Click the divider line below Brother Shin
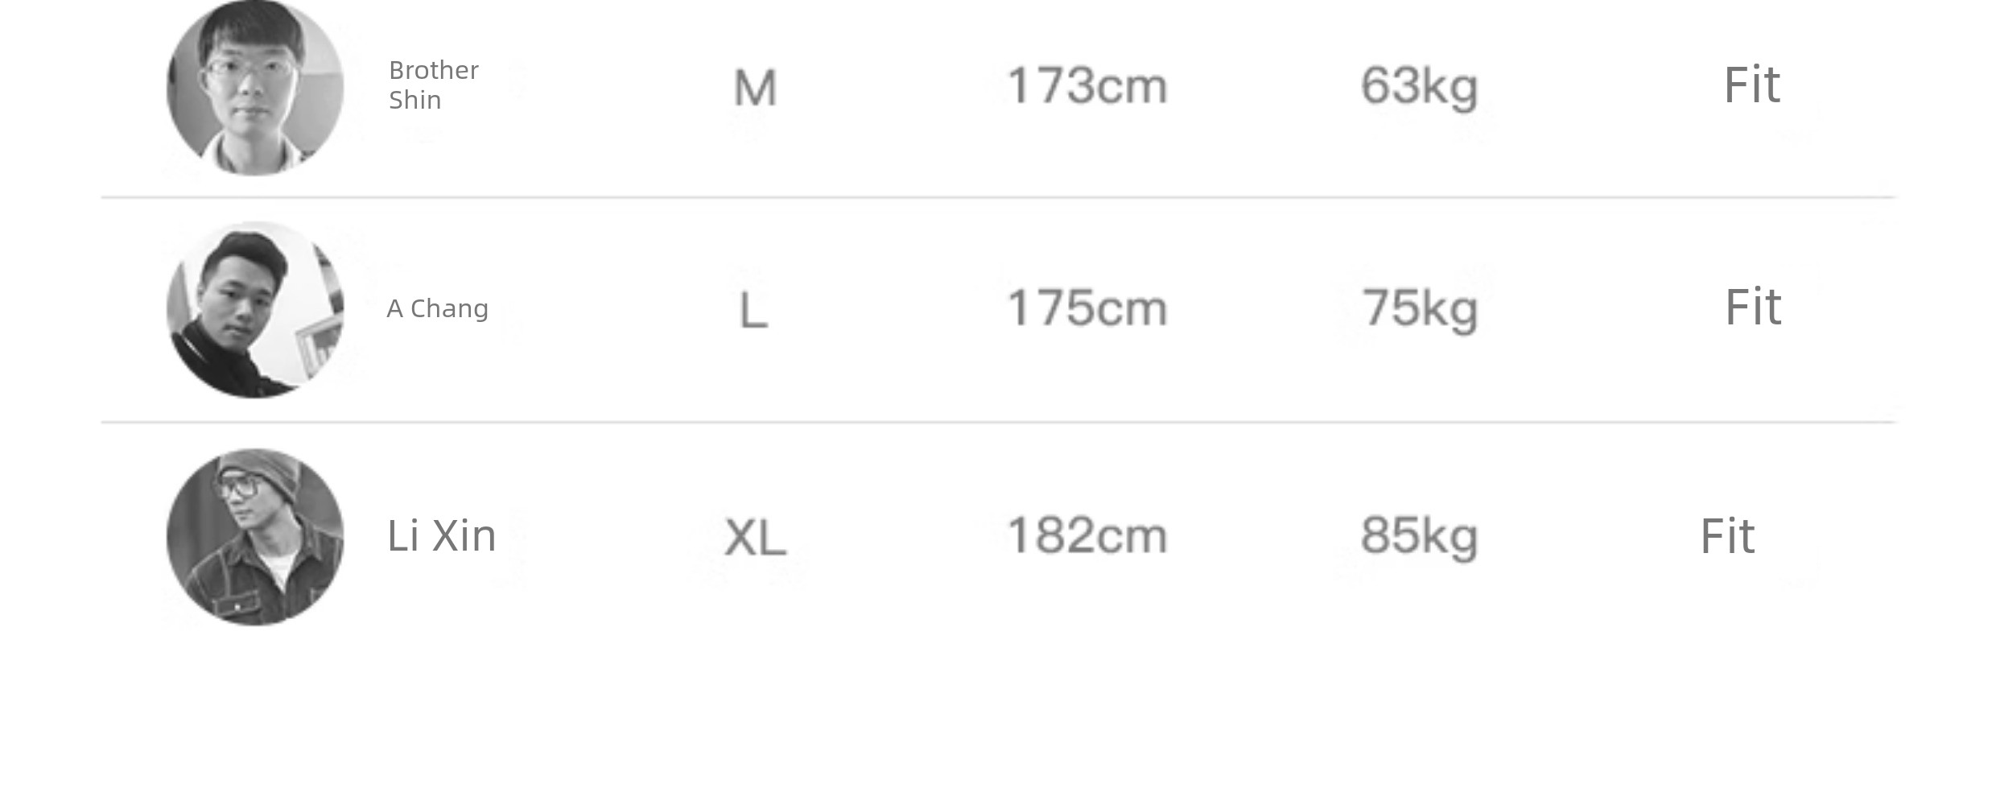This screenshot has width=1996, height=805. (x=998, y=197)
